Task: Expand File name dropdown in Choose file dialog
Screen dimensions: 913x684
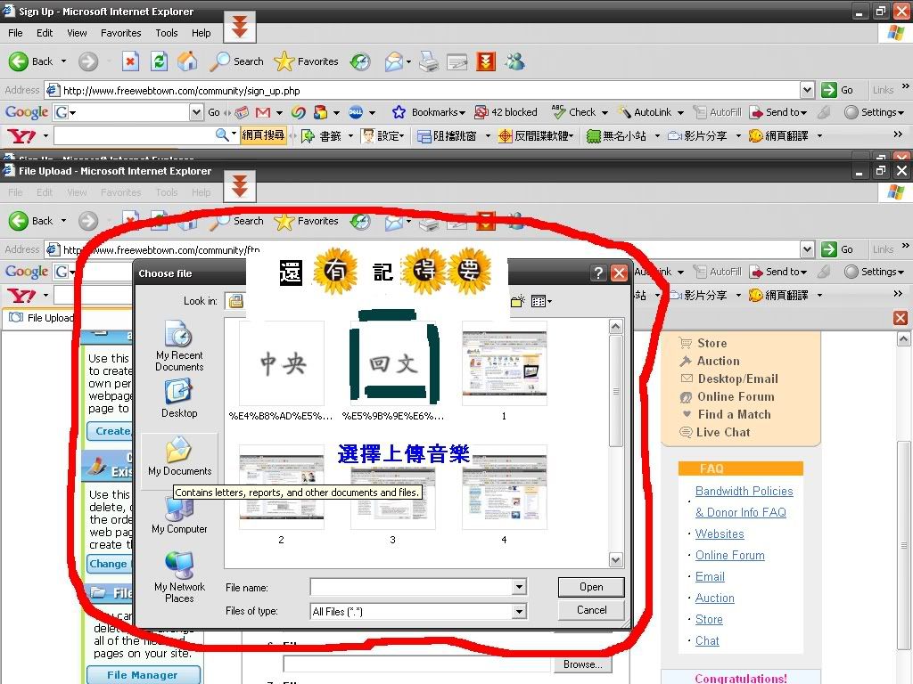Action: click(x=520, y=587)
